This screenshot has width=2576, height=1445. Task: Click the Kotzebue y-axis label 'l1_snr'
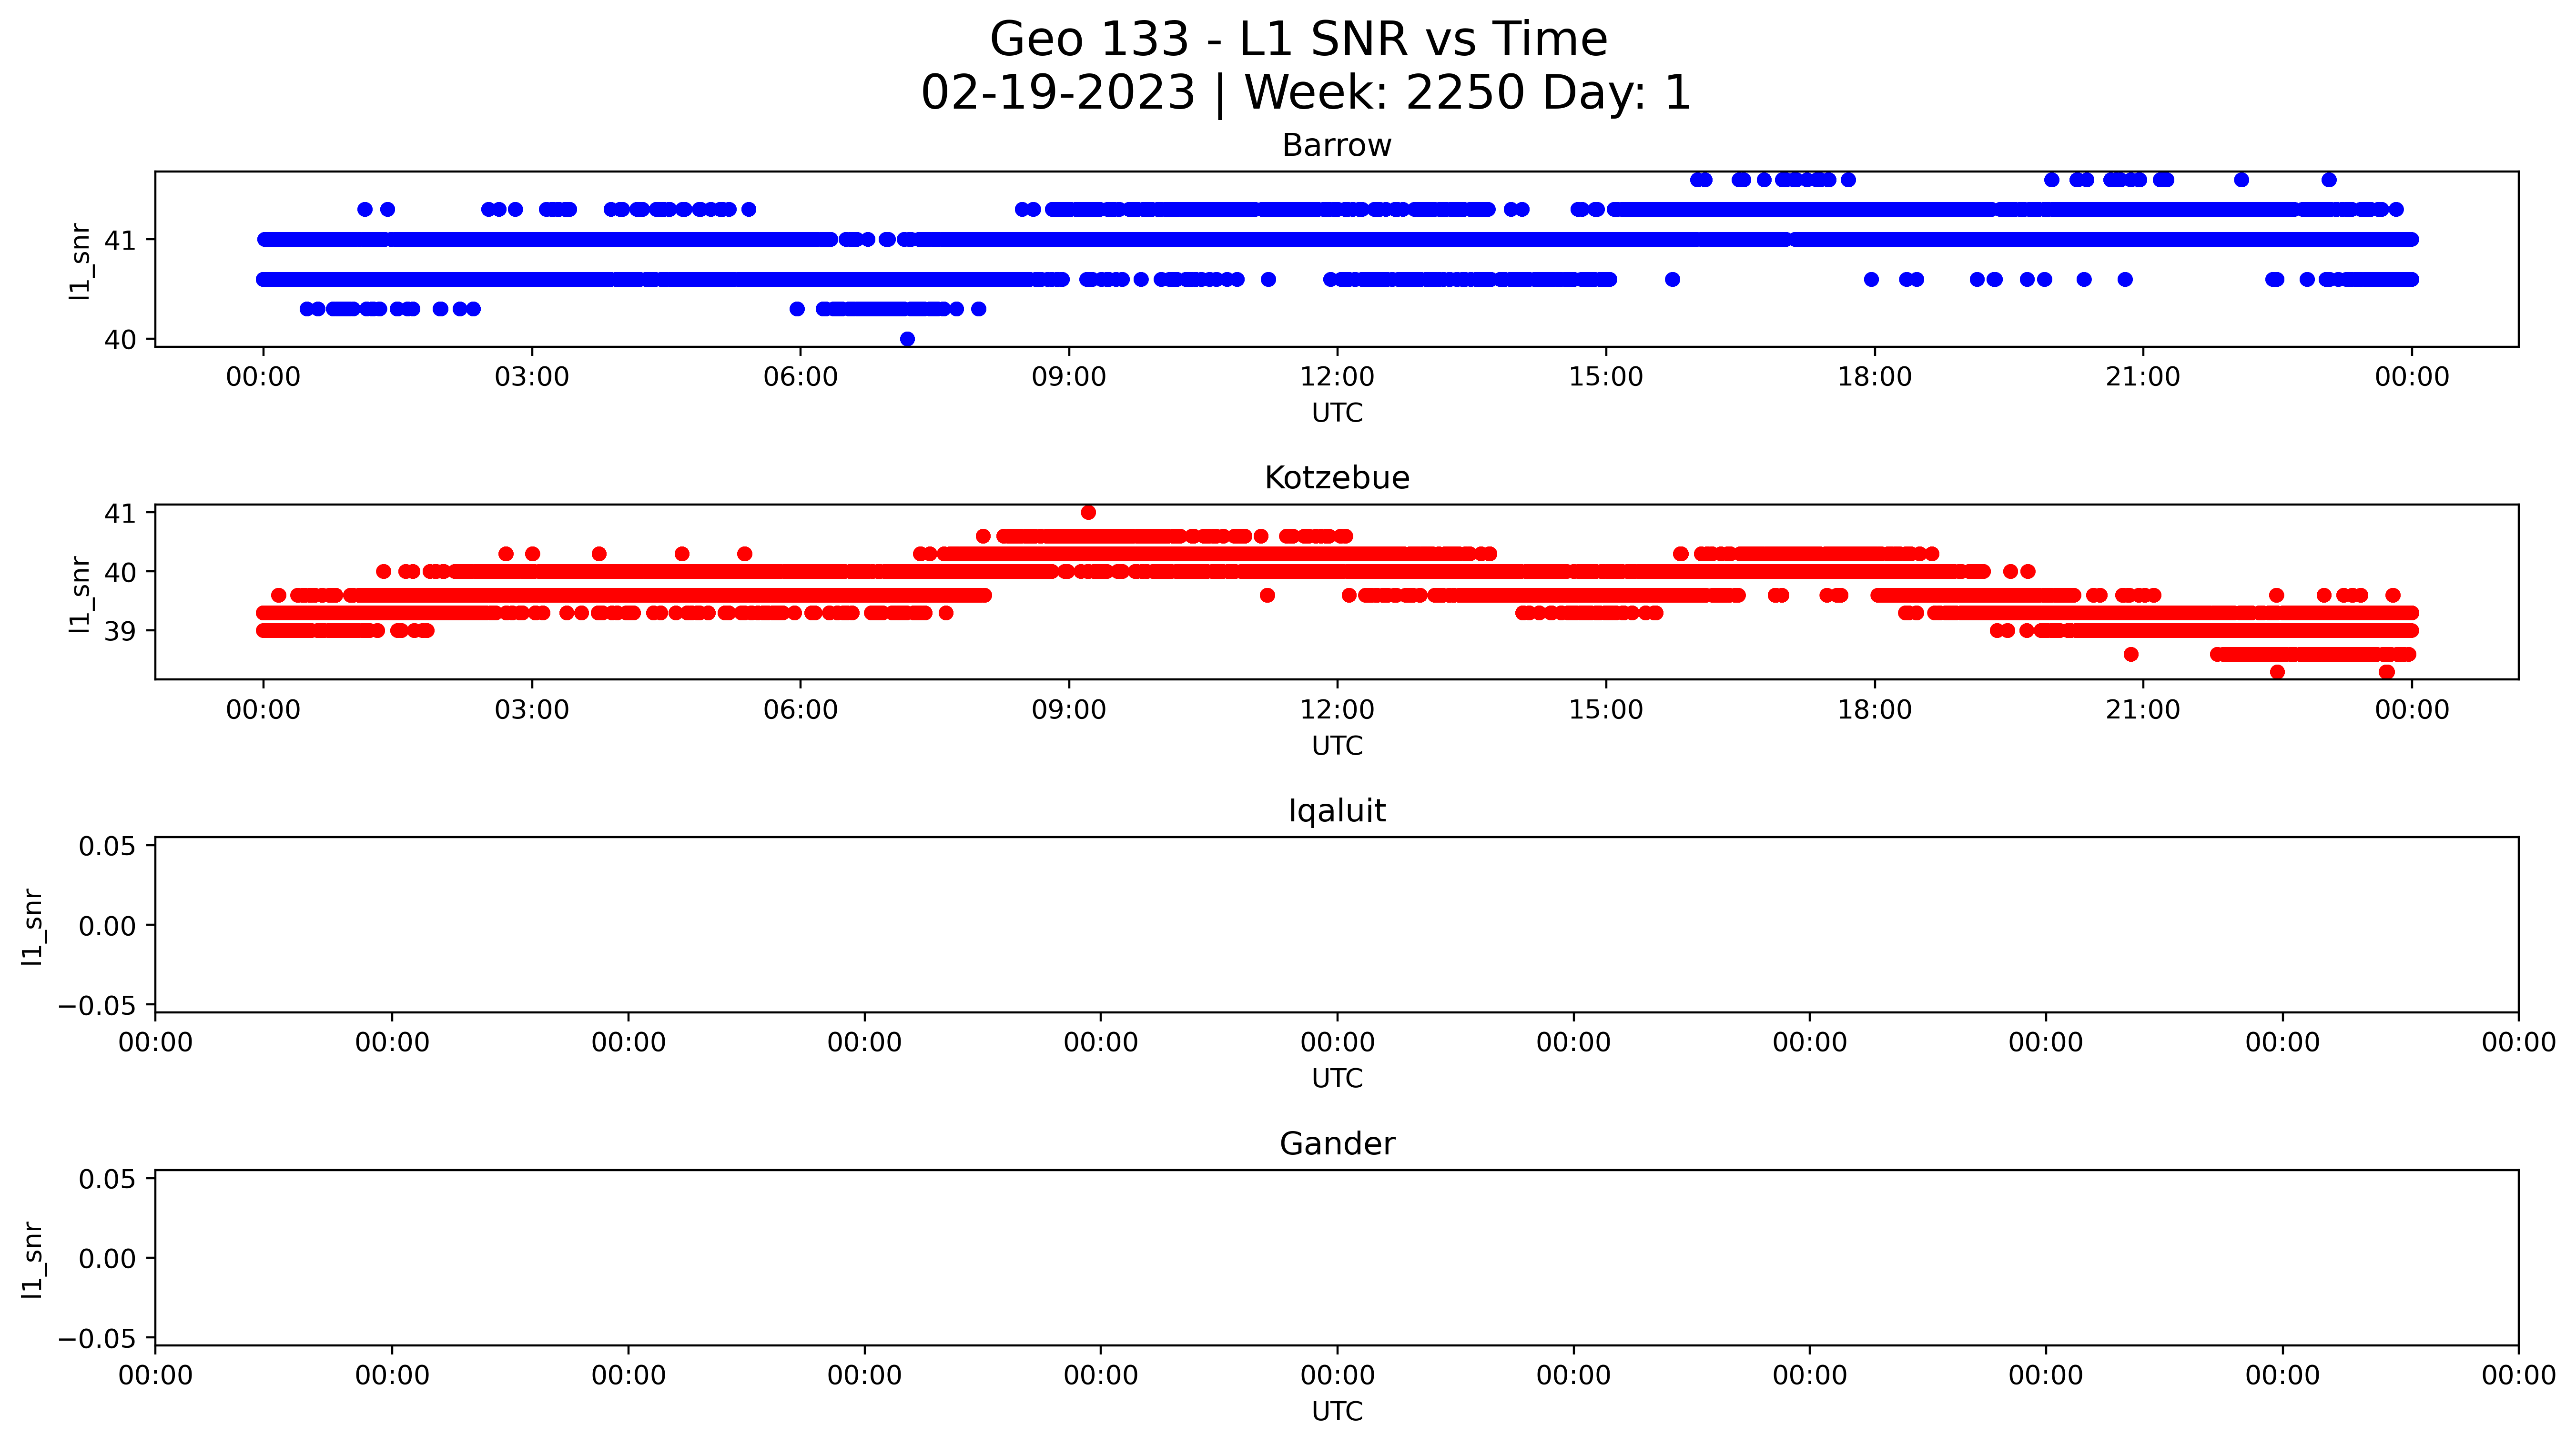pyautogui.click(x=80, y=594)
